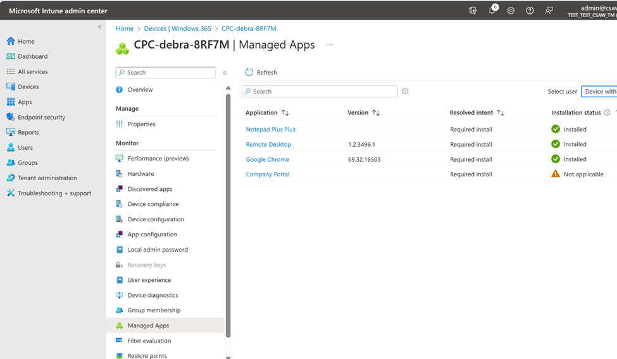Click CPC-debra-8RF7M breadcrumb link
Screen dimensions: 617x359
[x=249, y=28]
